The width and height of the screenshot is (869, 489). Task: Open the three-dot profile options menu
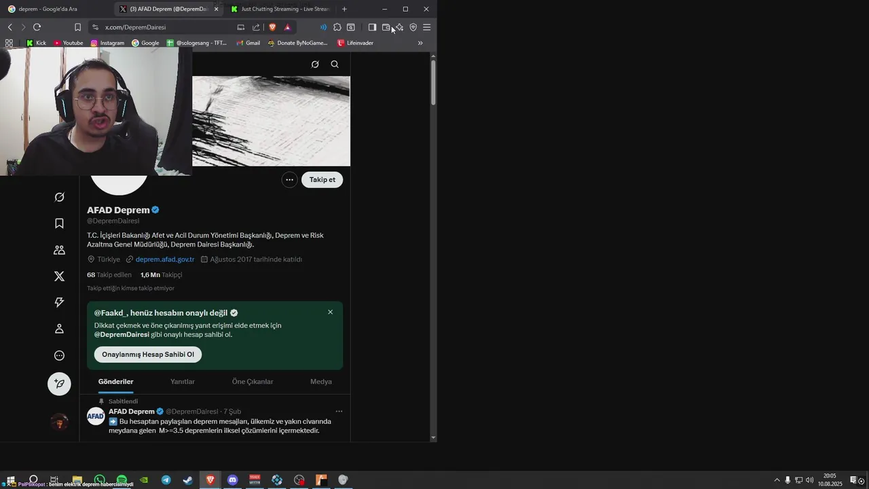point(290,180)
